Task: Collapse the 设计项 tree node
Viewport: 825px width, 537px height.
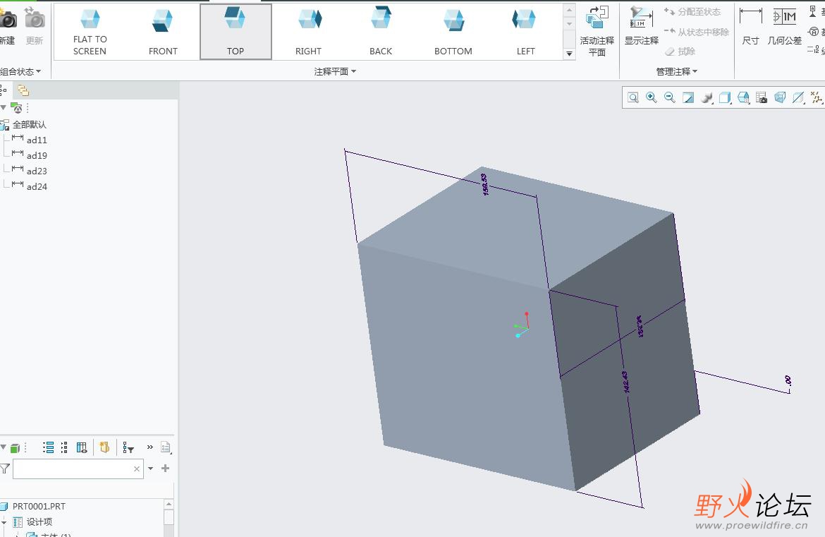Action: point(4,522)
